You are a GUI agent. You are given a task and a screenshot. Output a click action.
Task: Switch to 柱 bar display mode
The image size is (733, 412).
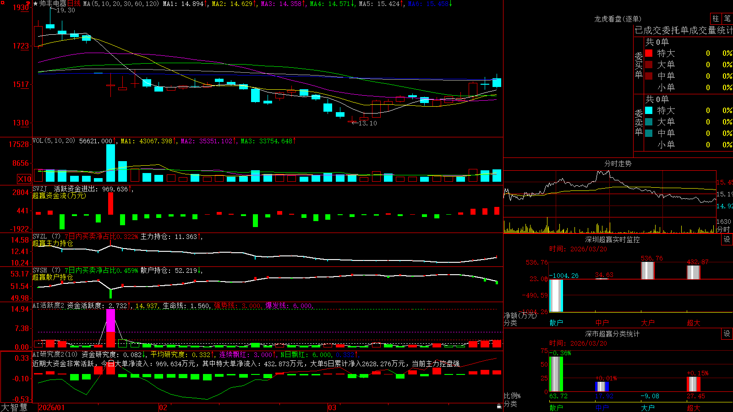(716, 18)
